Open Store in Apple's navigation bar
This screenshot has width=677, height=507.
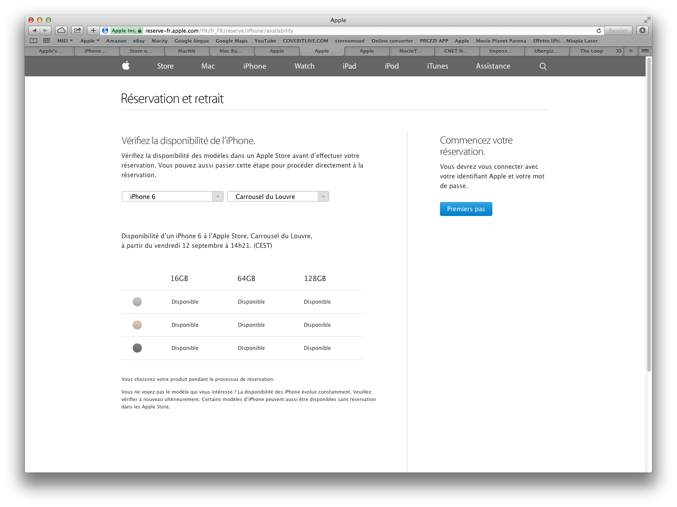coord(165,66)
